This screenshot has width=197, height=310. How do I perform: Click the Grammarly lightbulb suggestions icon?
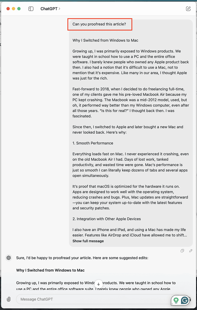point(176,300)
